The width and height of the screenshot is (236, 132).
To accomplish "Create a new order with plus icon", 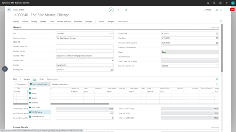I will click(119, 10).
